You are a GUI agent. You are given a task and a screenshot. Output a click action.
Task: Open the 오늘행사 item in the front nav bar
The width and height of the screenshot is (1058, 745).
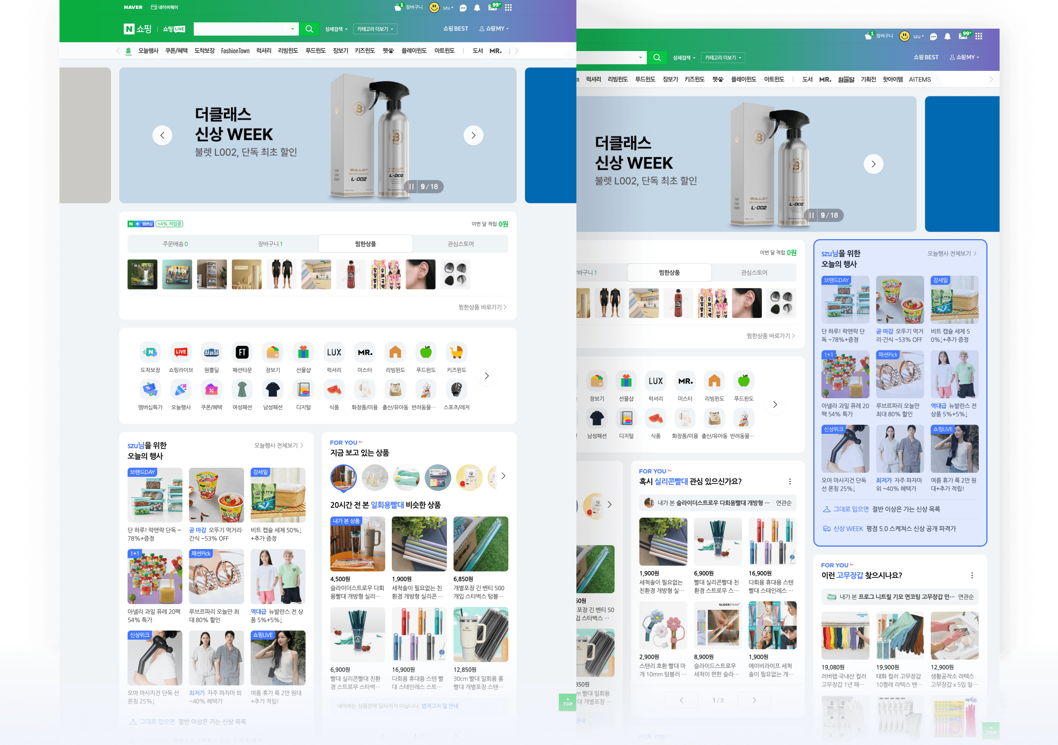pyautogui.click(x=148, y=51)
